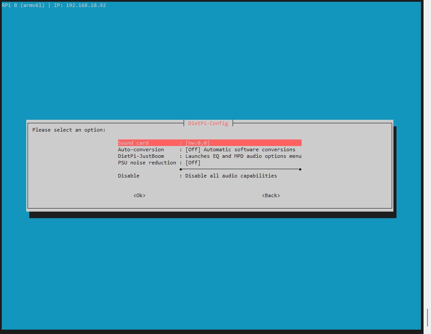Confirm with the Ok button
Screen dimensions: 431x334
[x=139, y=195]
